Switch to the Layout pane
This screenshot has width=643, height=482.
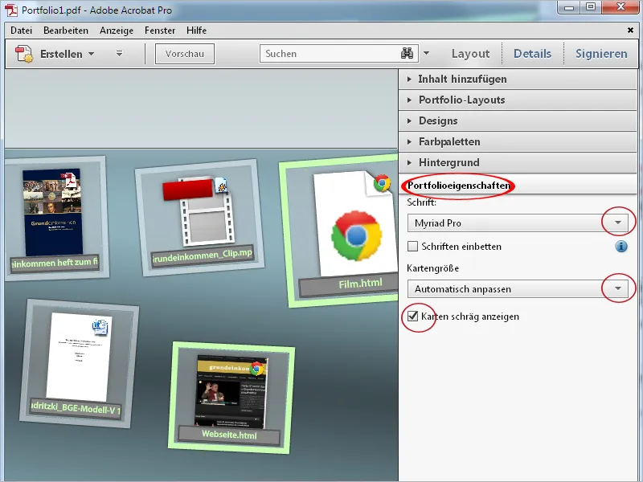pyautogui.click(x=470, y=54)
